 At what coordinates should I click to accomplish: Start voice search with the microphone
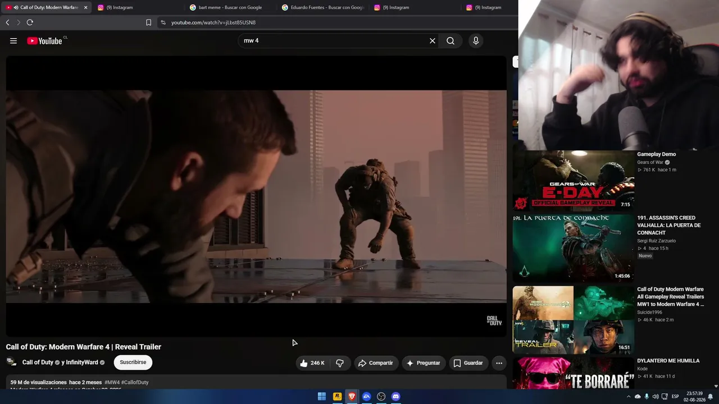(x=476, y=41)
